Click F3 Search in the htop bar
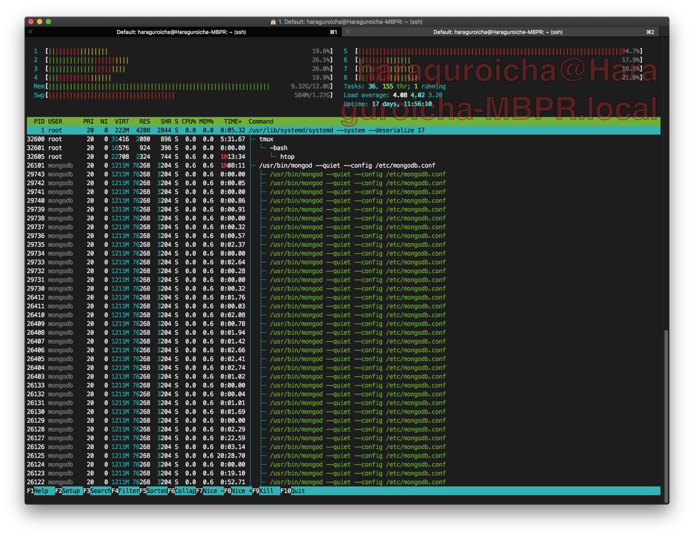 (x=97, y=491)
